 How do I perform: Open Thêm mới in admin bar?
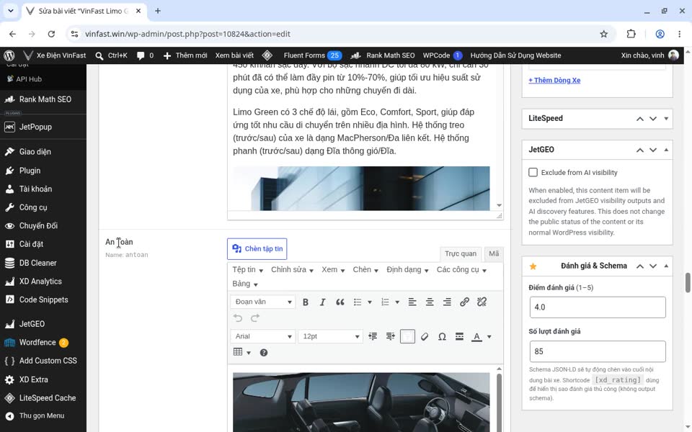click(185, 55)
